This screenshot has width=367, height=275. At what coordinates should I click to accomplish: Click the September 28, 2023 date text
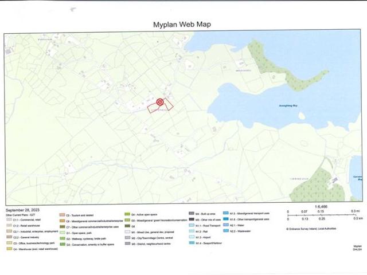tap(22, 210)
